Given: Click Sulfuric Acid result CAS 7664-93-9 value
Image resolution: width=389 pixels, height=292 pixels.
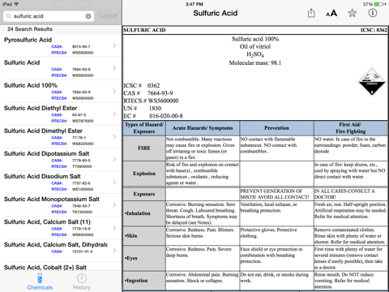Looking at the screenshot, I should point(81,70).
